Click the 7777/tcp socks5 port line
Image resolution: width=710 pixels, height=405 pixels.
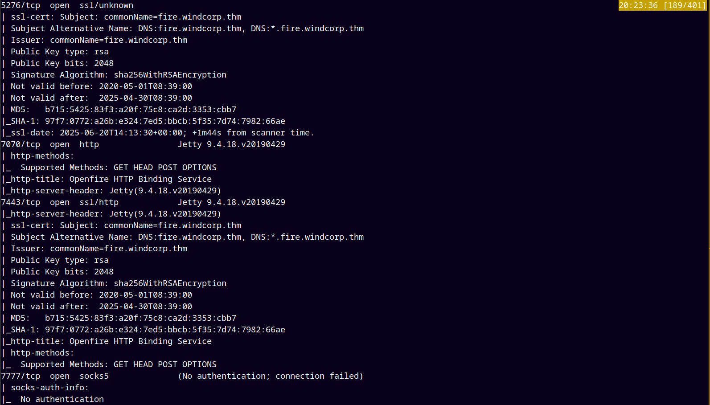pos(182,376)
